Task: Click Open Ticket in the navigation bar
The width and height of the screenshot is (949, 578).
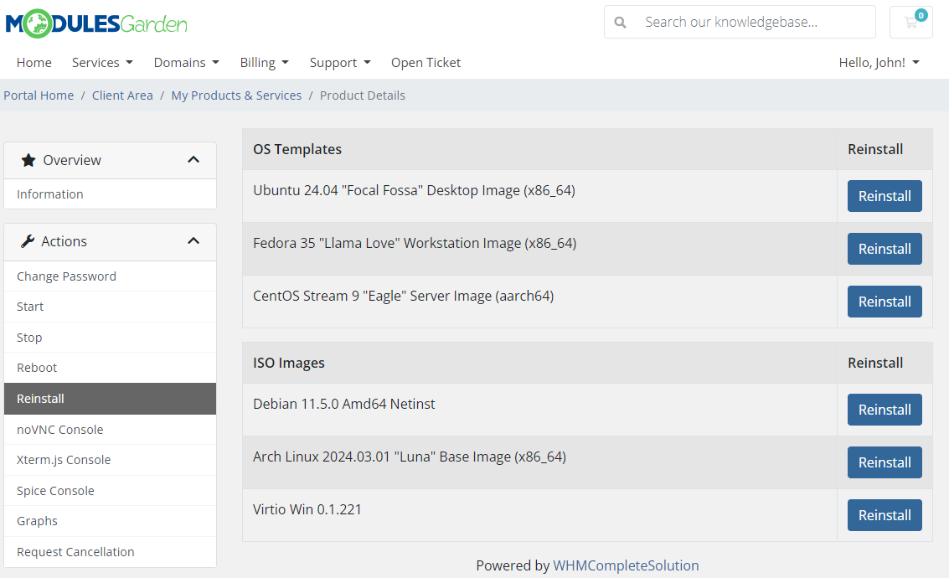Action: coord(426,62)
